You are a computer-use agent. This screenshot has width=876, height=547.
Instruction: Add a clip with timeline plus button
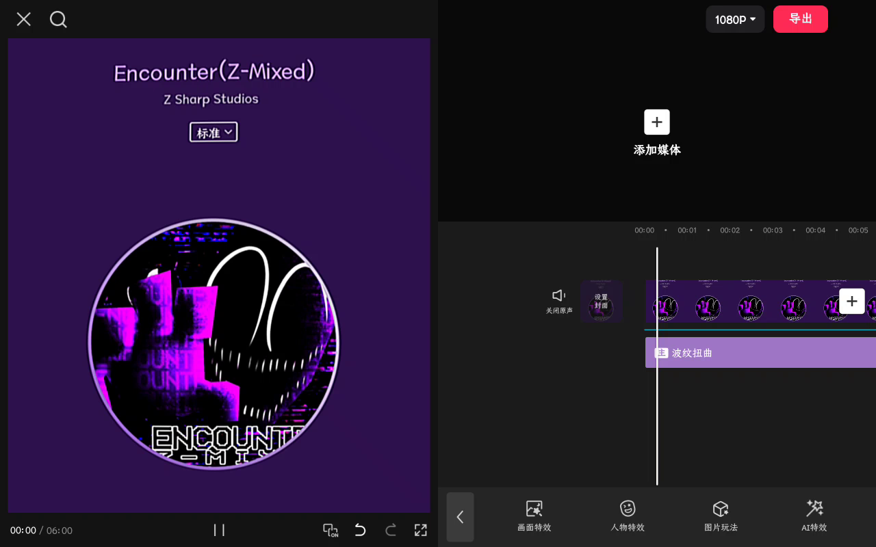852,301
